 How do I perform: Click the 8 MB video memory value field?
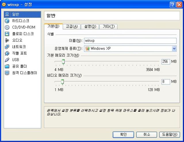click(166, 82)
